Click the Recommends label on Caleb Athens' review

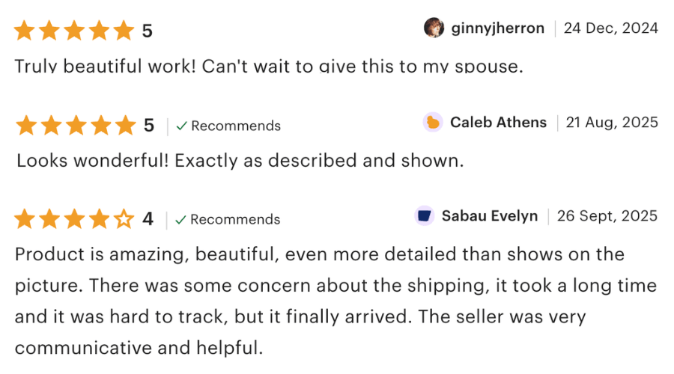pos(236,126)
